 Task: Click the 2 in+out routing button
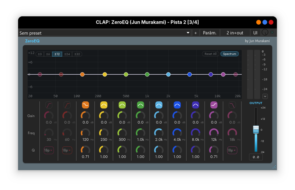[x=235, y=33]
